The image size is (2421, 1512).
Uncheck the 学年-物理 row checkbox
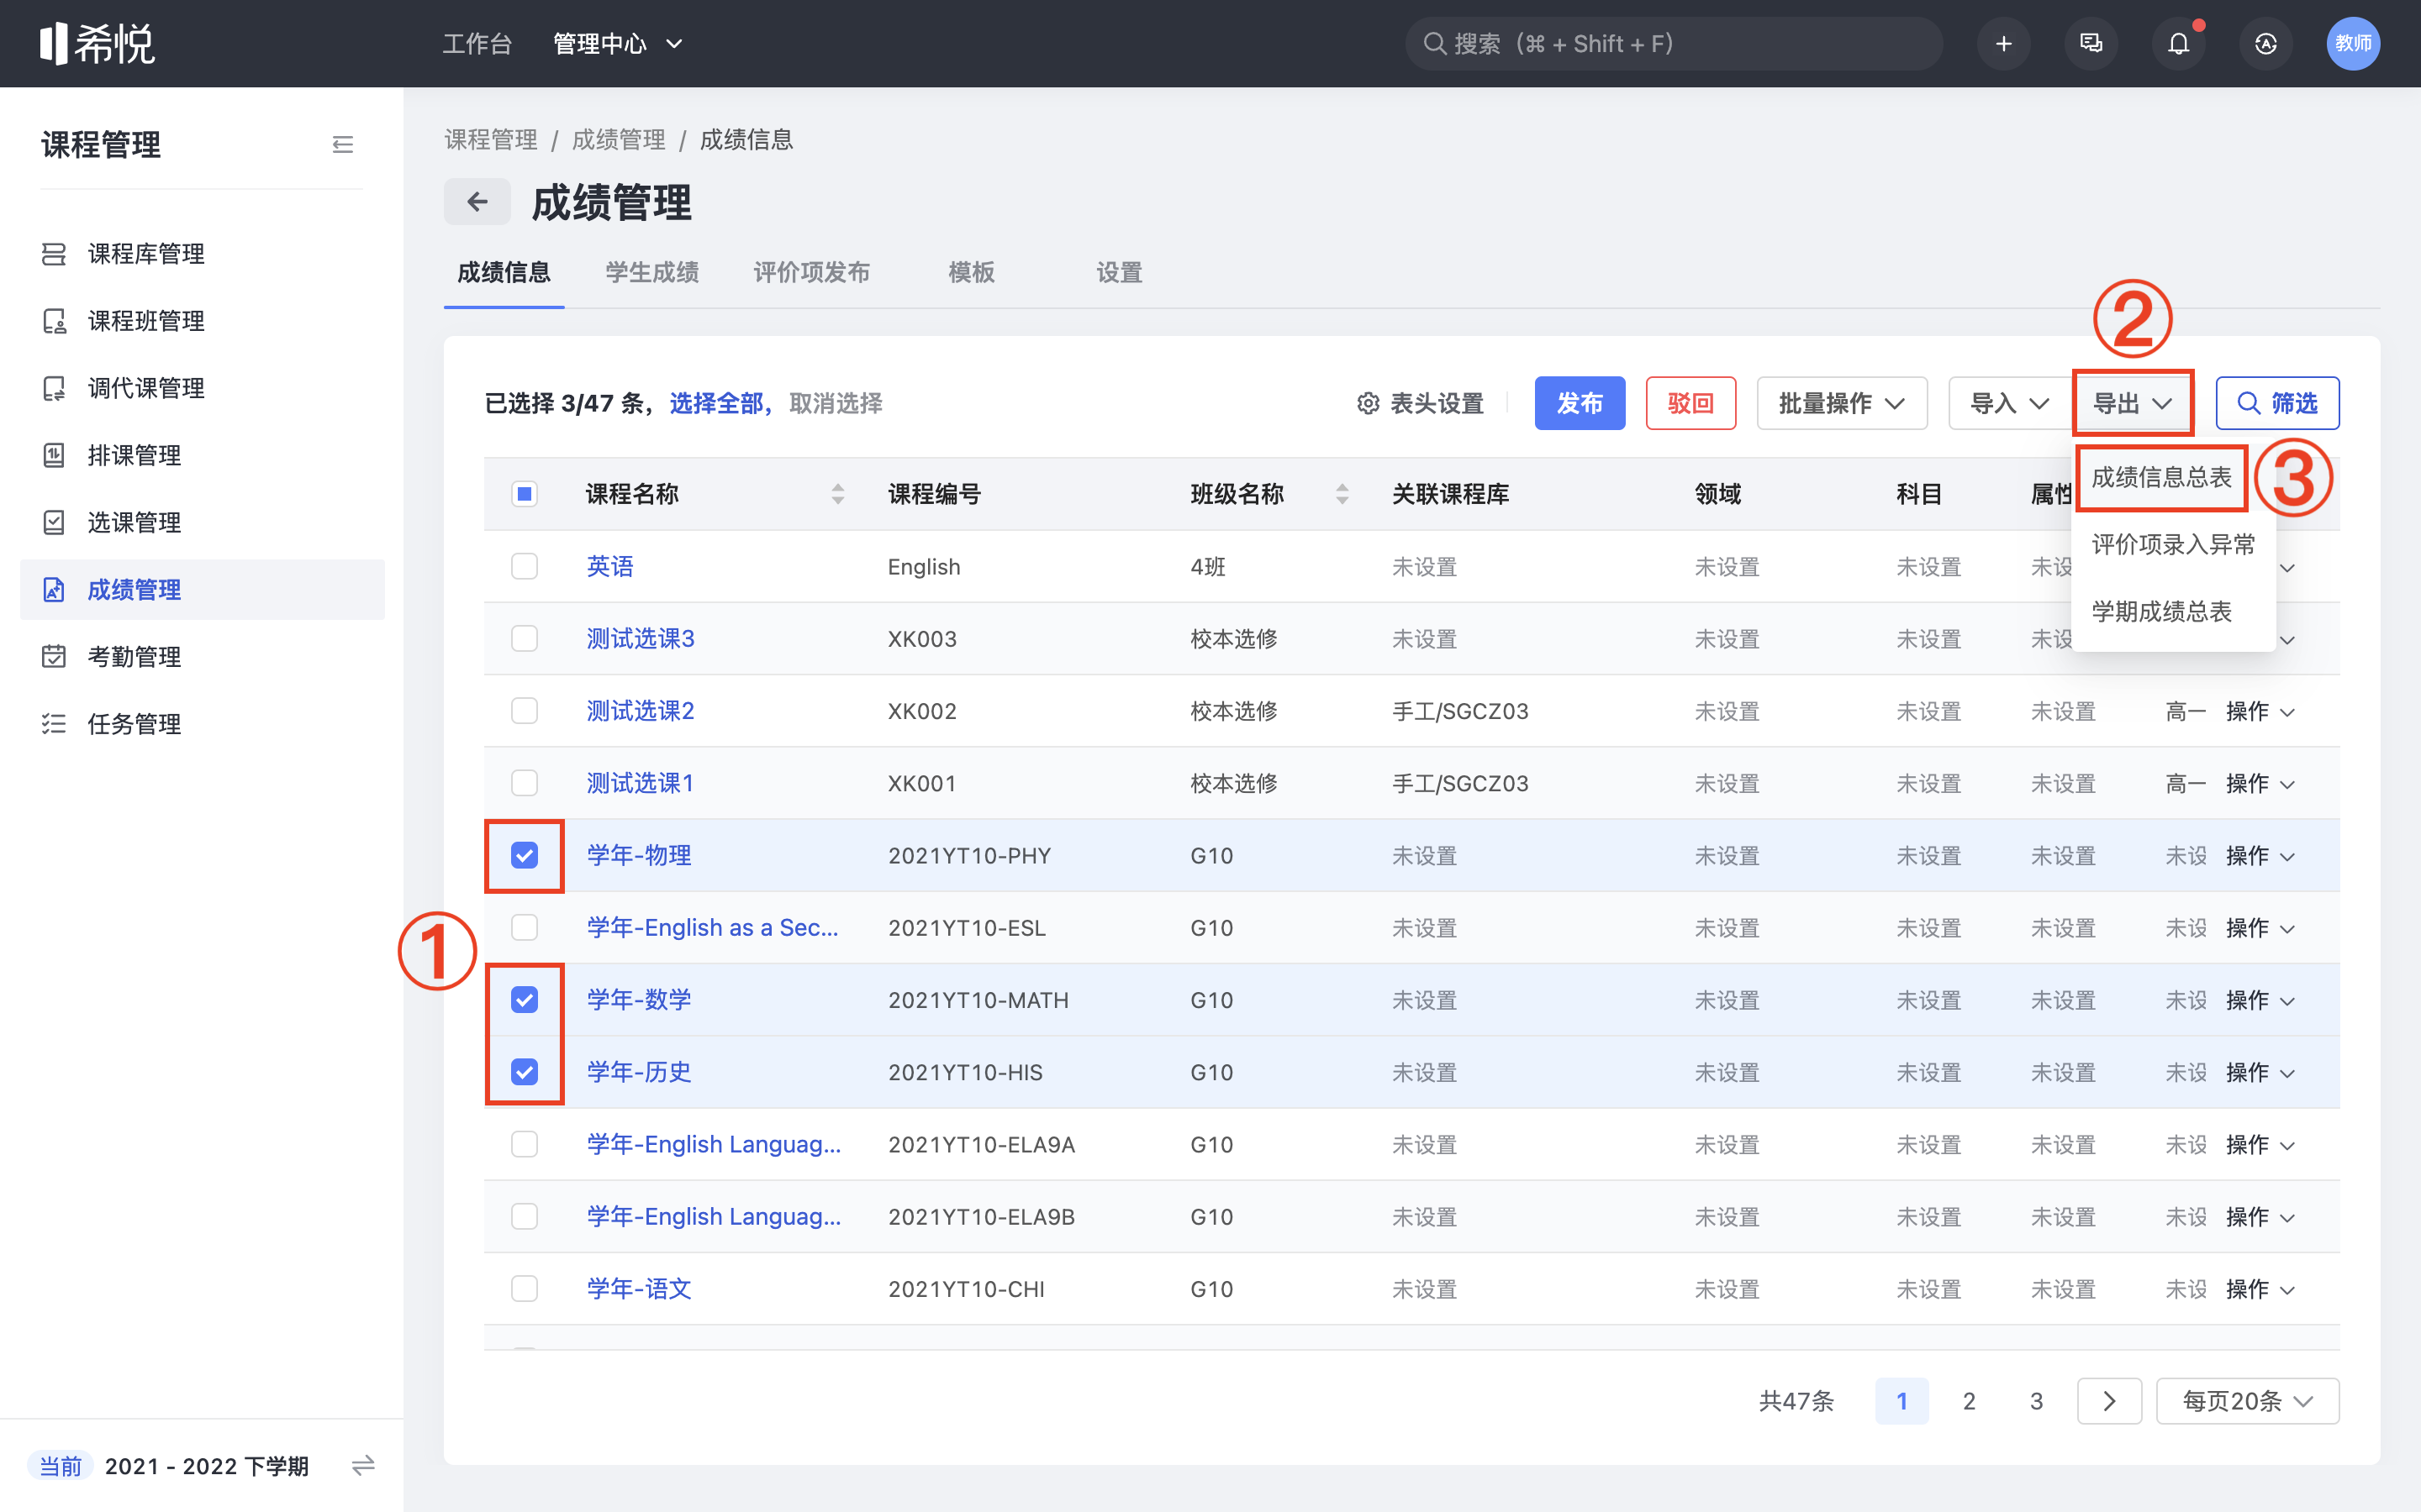[x=525, y=855]
